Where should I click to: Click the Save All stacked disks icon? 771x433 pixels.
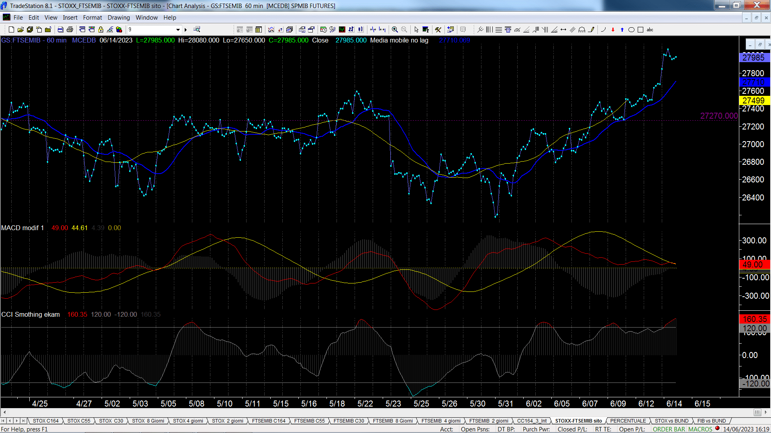pos(30,29)
